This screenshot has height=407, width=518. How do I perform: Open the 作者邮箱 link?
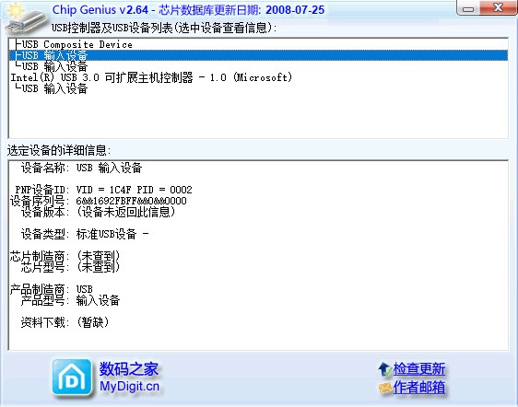point(419,388)
